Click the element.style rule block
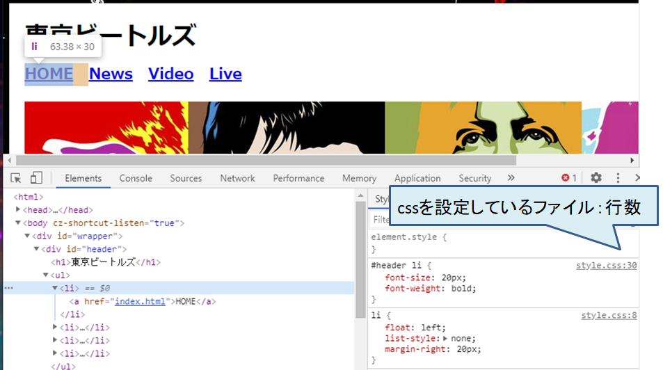 click(x=503, y=243)
